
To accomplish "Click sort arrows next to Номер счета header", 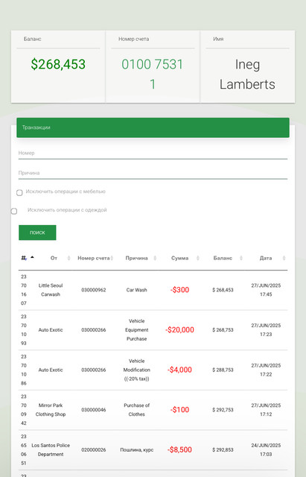I will pos(112,258).
